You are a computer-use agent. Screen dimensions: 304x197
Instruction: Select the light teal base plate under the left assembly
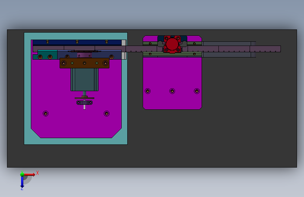tap(76, 141)
